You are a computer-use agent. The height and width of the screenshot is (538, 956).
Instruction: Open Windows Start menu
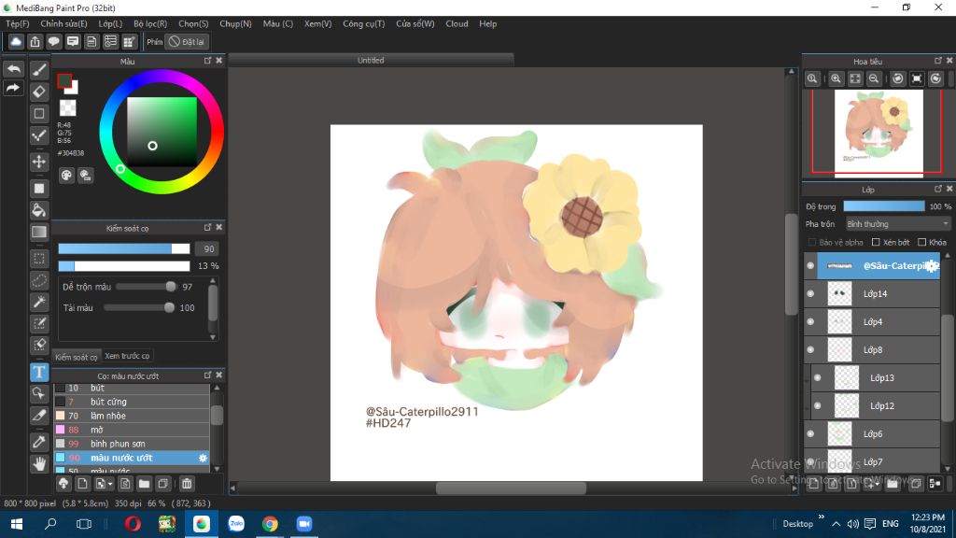coord(17,524)
